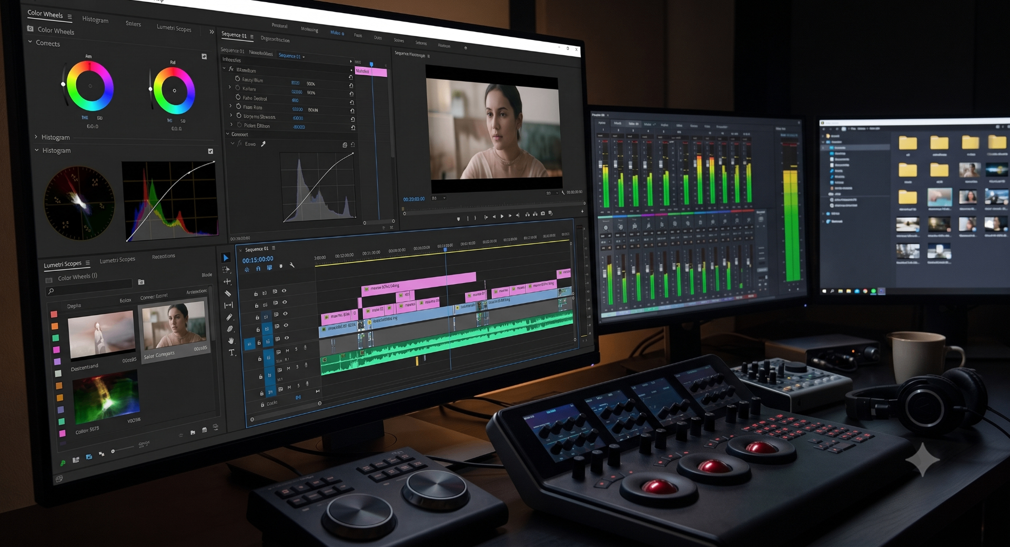Image resolution: width=1010 pixels, height=547 pixels.
Task: Select the Type tool
Action: [x=231, y=352]
